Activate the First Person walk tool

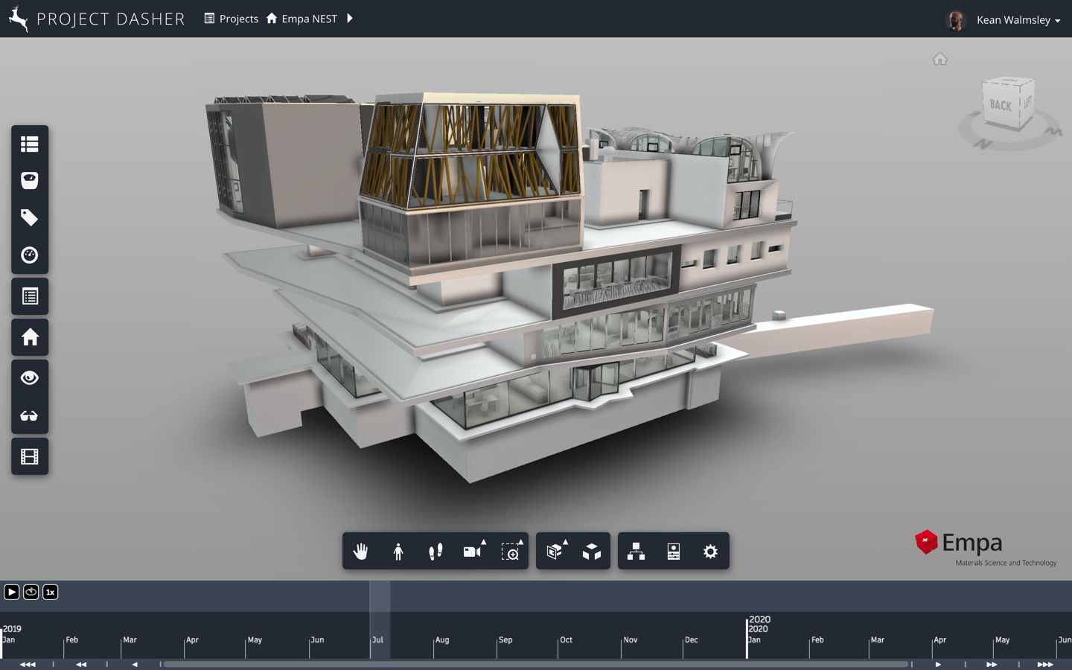pos(435,552)
